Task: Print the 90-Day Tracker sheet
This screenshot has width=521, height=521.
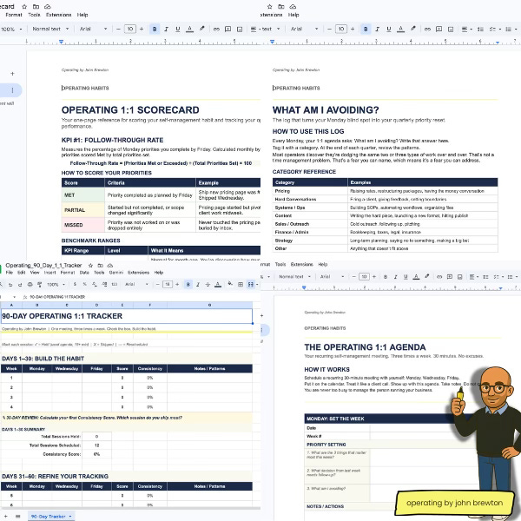Action: click(x=30, y=285)
